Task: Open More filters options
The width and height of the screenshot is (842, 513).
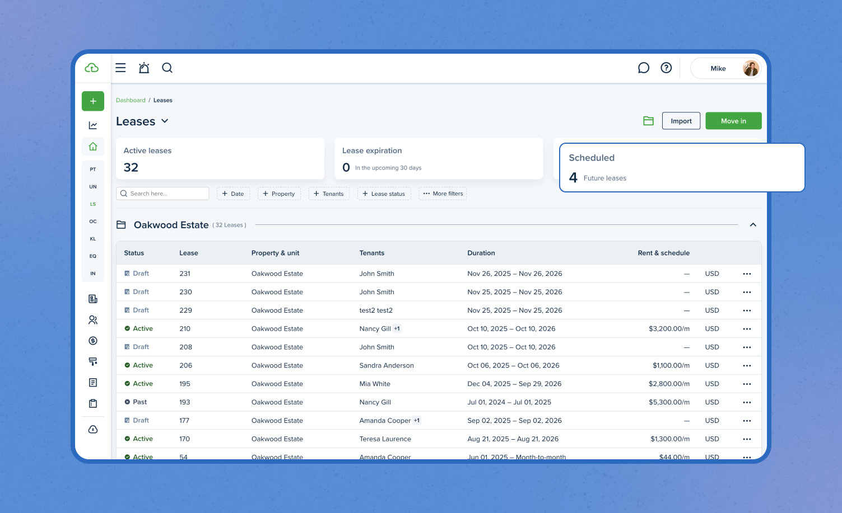Action: pyautogui.click(x=443, y=194)
